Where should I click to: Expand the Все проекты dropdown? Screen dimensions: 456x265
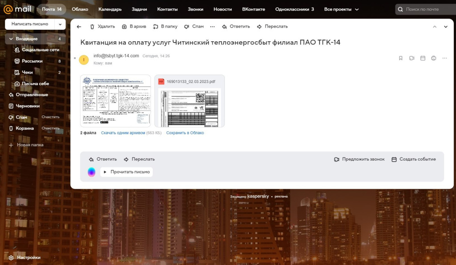342,9
